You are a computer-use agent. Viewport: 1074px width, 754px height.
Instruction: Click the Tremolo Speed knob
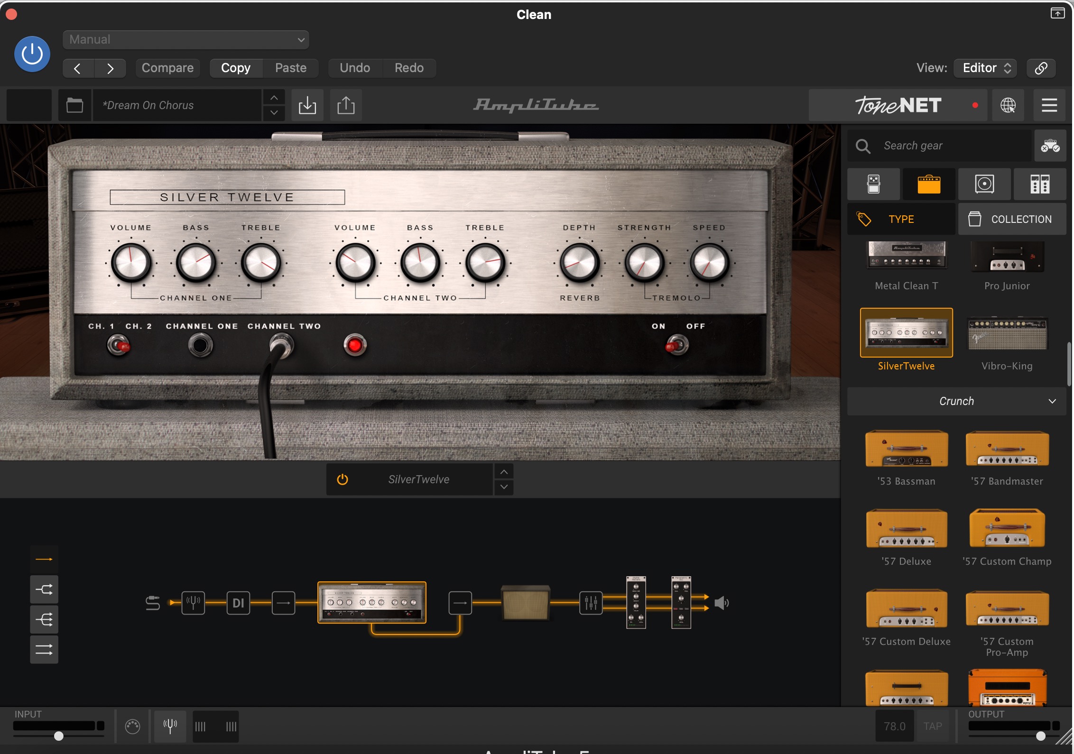[x=709, y=263]
